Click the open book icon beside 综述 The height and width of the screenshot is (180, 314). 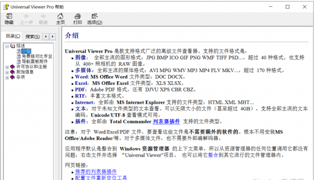coord(13,46)
